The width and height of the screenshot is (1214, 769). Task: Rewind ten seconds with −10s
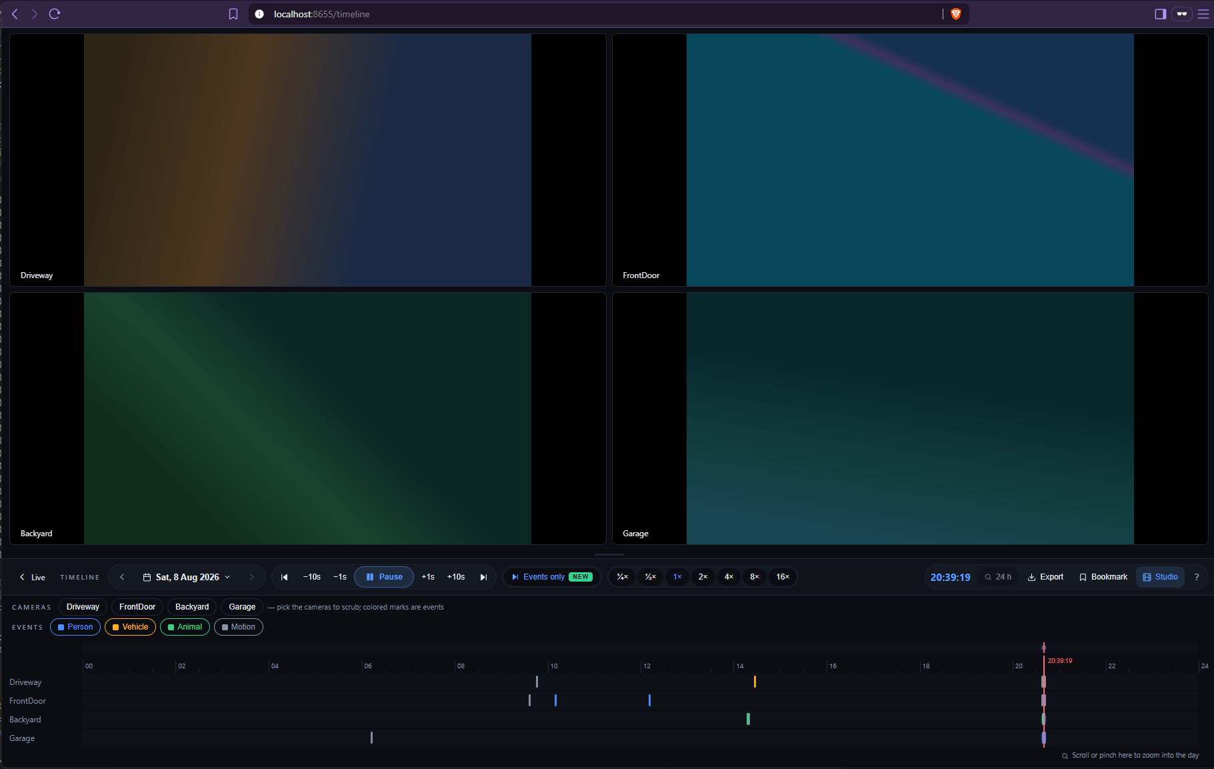[312, 577]
